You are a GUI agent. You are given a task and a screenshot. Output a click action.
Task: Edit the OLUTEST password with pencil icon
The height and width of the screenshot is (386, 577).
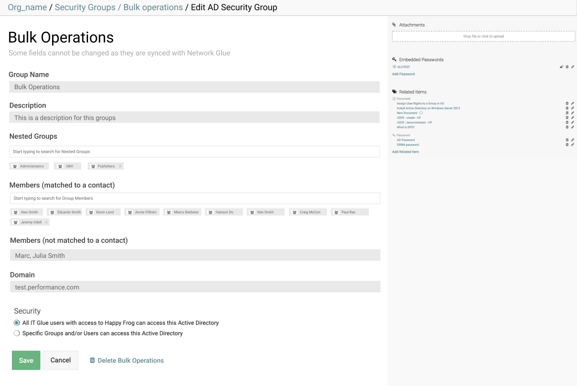tap(573, 67)
